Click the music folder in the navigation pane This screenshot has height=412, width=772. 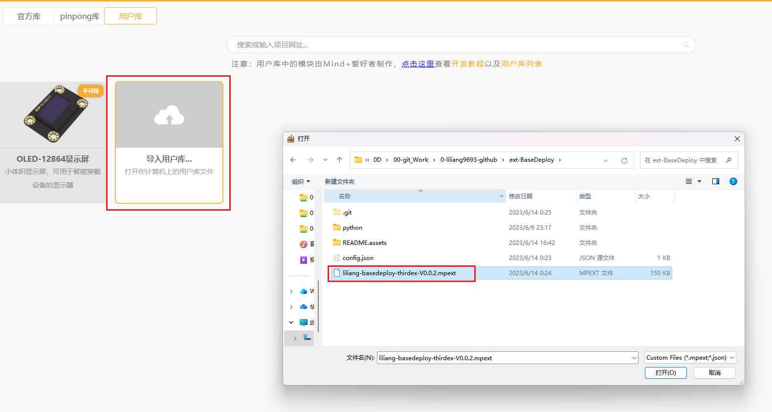[306, 244]
